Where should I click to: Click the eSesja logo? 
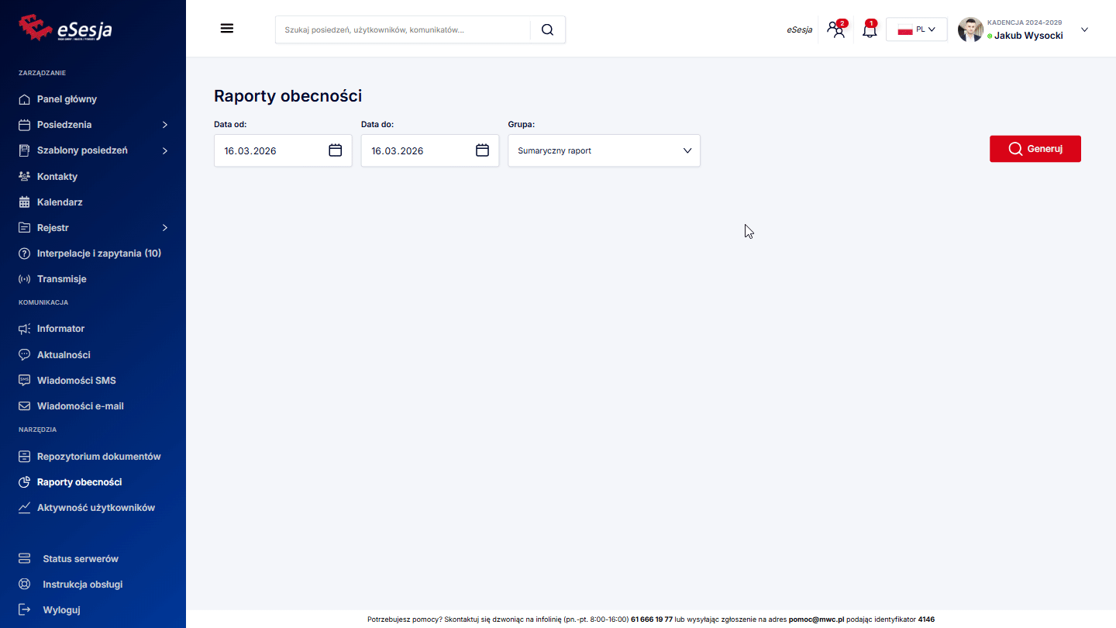[66, 29]
